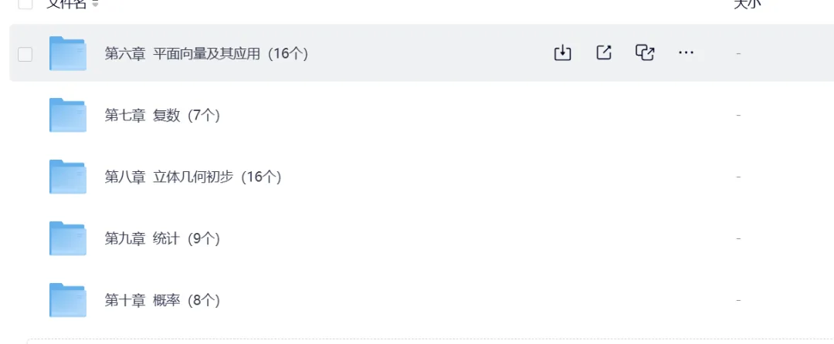The width and height of the screenshot is (834, 344).
Task: Open folder 第六章 平面向量及其应用 (16个)
Action: tap(206, 53)
